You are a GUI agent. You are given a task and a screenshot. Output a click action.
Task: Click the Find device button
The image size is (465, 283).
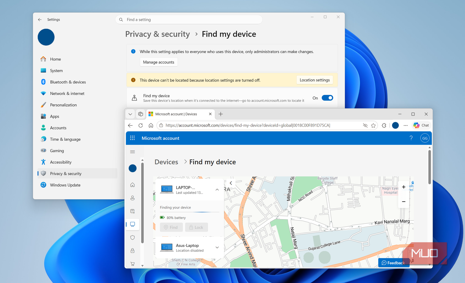tap(171, 227)
